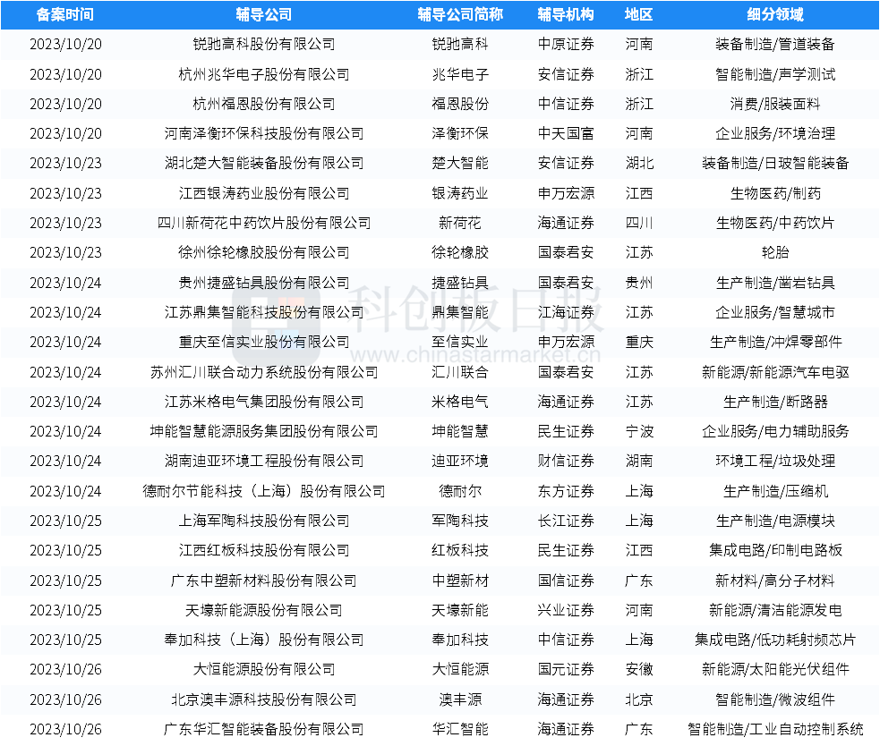Select cell 杭州兆华电子股份有限公司

point(264,74)
